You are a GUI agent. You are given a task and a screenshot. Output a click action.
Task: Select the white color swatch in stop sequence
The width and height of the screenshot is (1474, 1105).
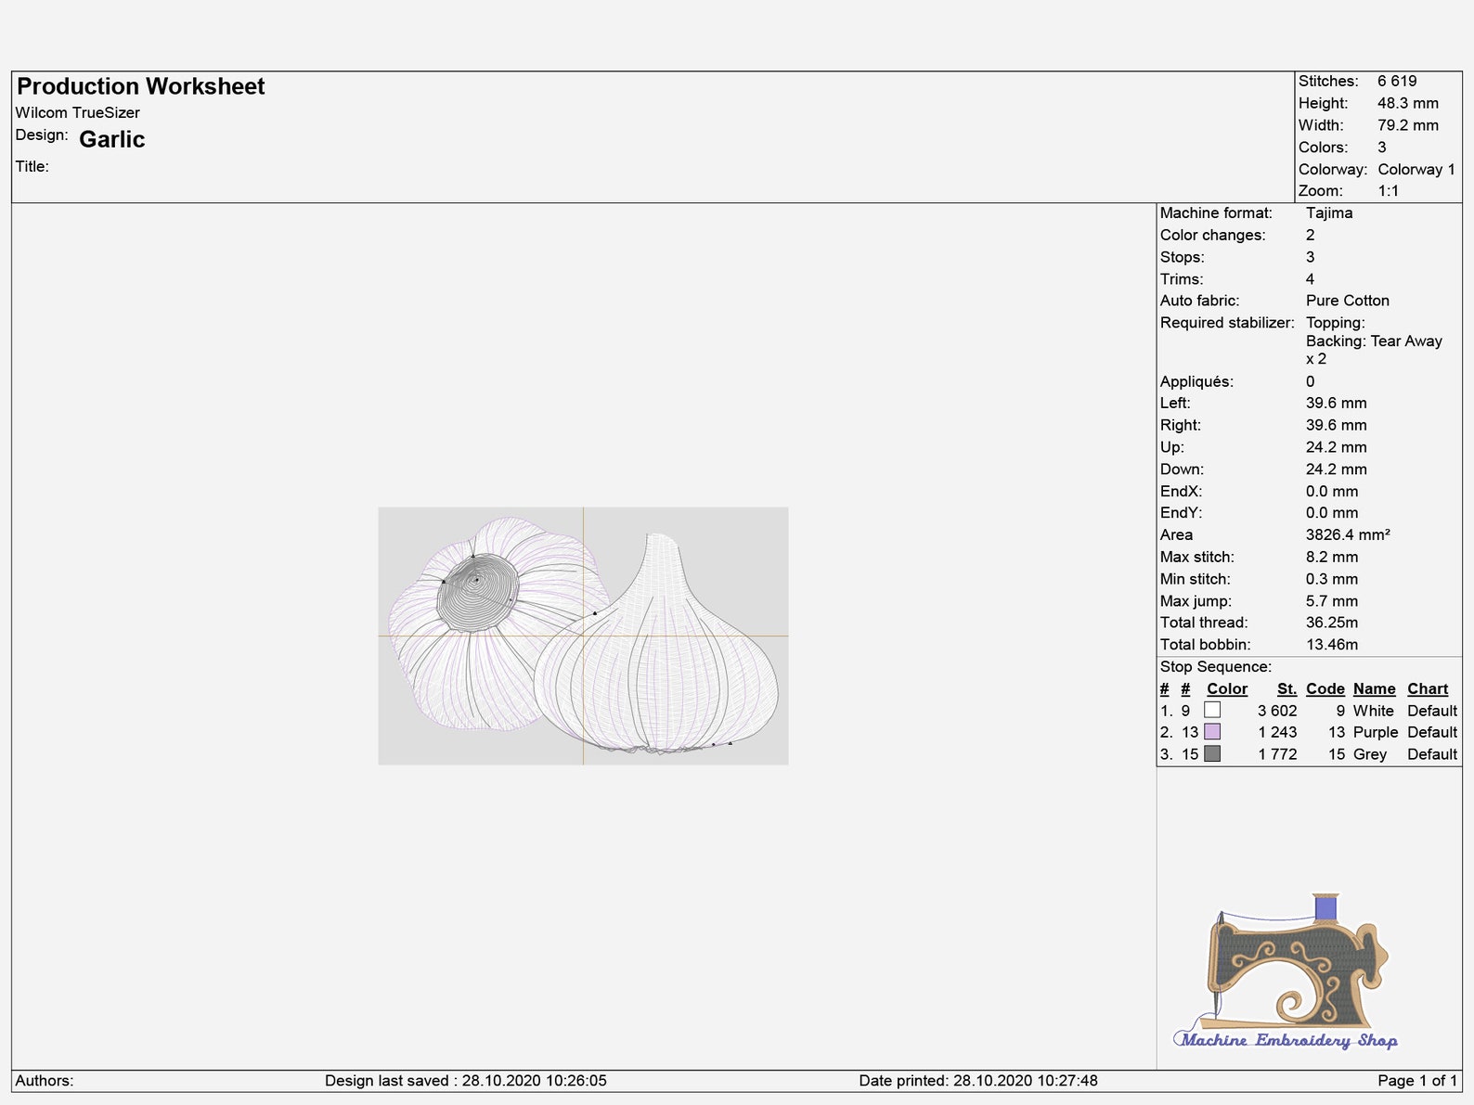pos(1212,710)
